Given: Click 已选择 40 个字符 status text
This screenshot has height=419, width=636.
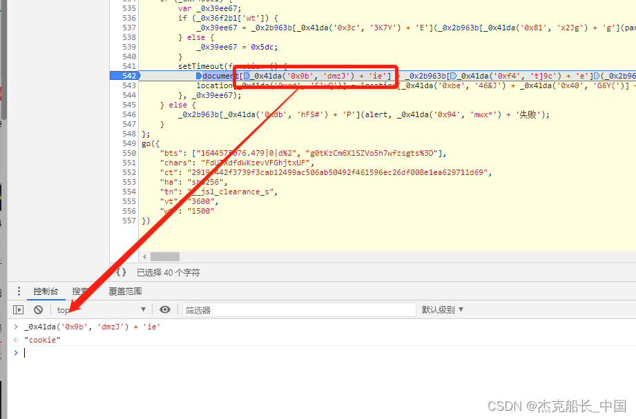Looking at the screenshot, I should (168, 272).
